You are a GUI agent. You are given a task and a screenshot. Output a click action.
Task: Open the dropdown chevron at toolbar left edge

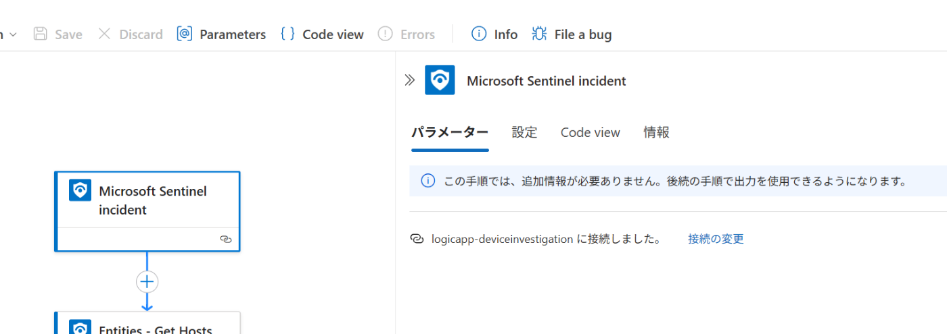(x=13, y=34)
